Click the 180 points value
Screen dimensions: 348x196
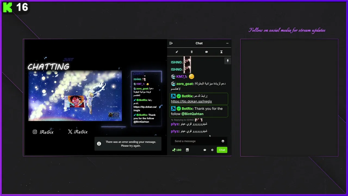179,150
